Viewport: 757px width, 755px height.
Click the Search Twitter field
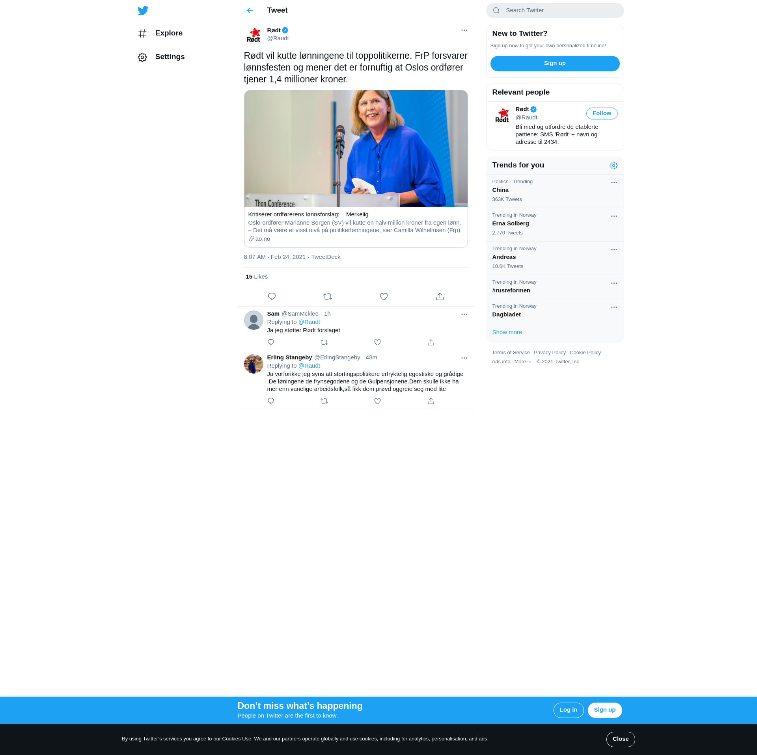(555, 11)
